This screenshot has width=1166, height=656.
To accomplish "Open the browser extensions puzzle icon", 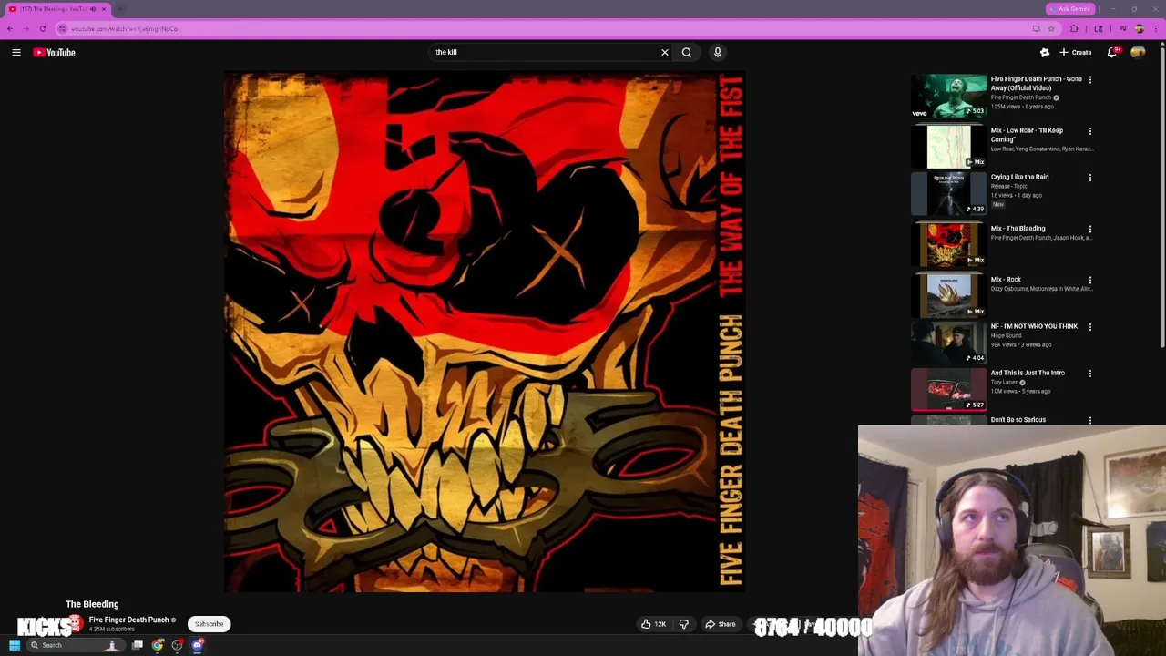I will [x=1074, y=28].
